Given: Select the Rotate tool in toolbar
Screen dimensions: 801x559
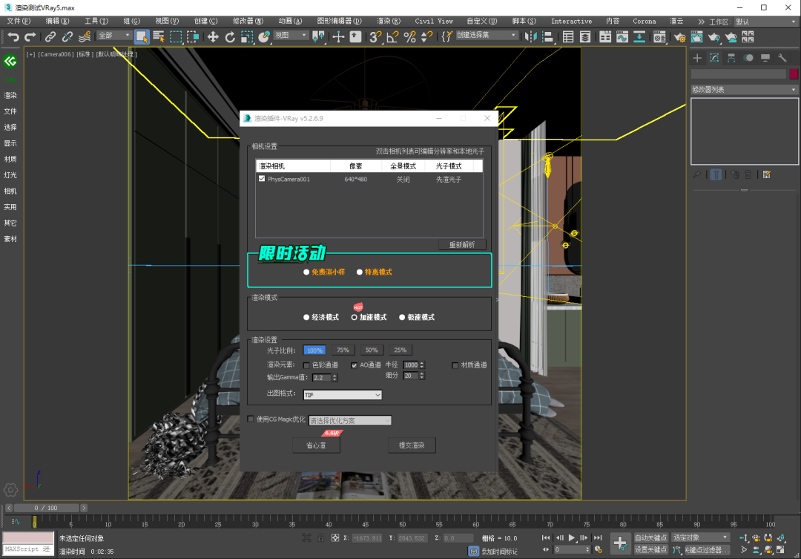Looking at the screenshot, I should (x=230, y=36).
